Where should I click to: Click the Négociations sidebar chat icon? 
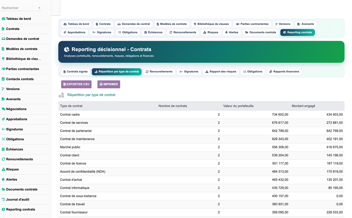4,109
